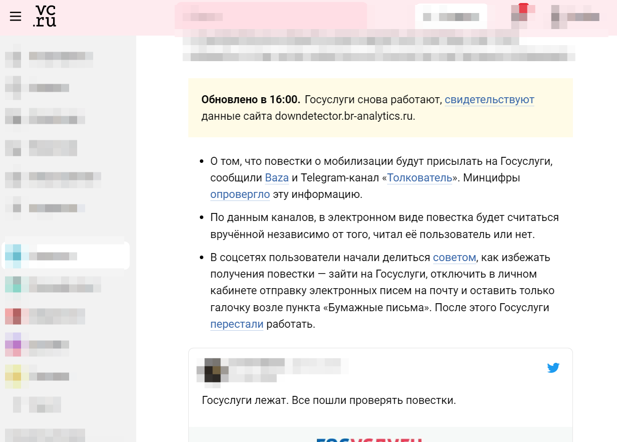Viewport: 617px width, 442px height.
Task: Go to the vc.ru logo home link
Action: pos(45,16)
